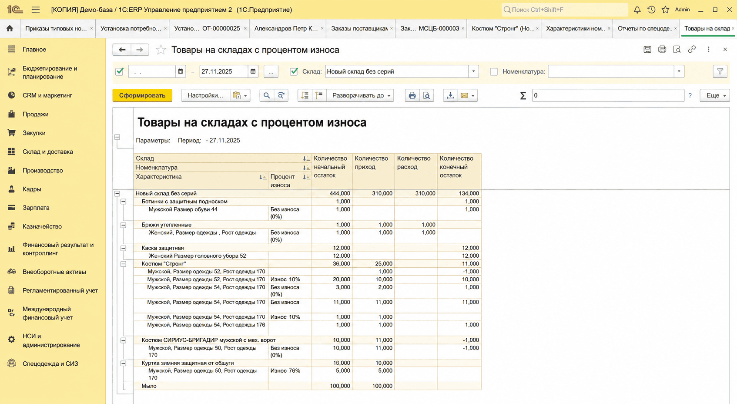Open the report variants dropdown next to Настройки
Screen dimensions: 737x404
240,95
